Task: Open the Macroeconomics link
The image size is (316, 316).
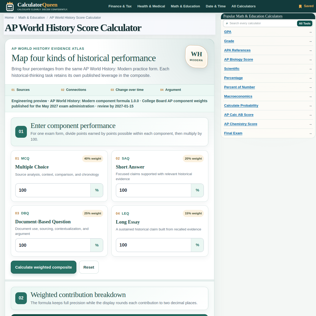Action: [238, 96]
